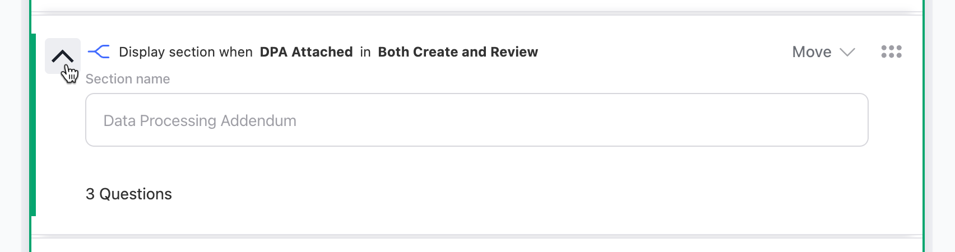Click the placeholder text Data Processing Addendum

point(200,120)
